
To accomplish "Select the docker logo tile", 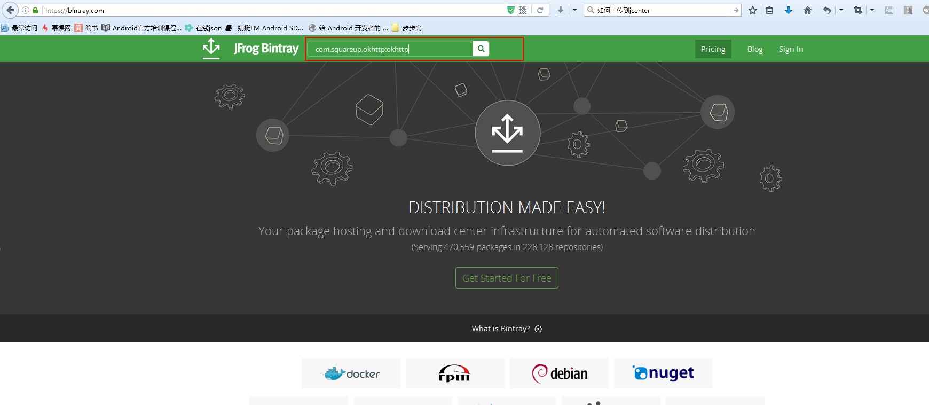I will coord(351,373).
